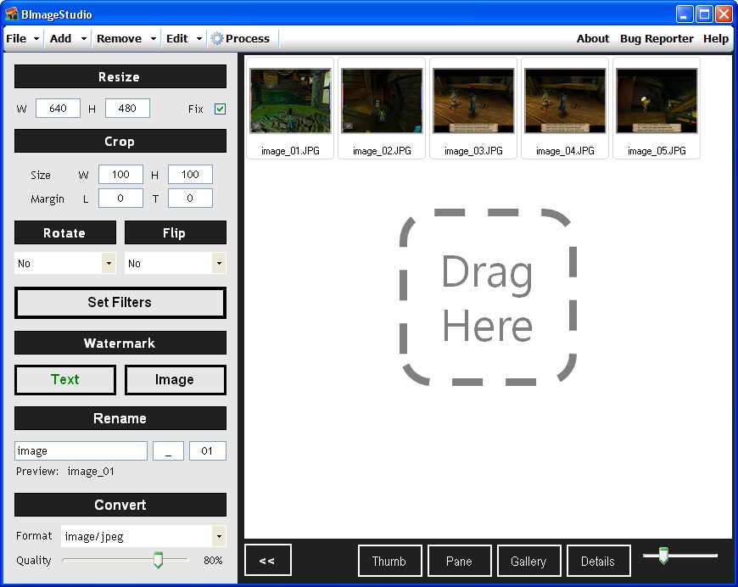Click the Set Filters button
Screen dimensions: 738x587
(x=120, y=303)
